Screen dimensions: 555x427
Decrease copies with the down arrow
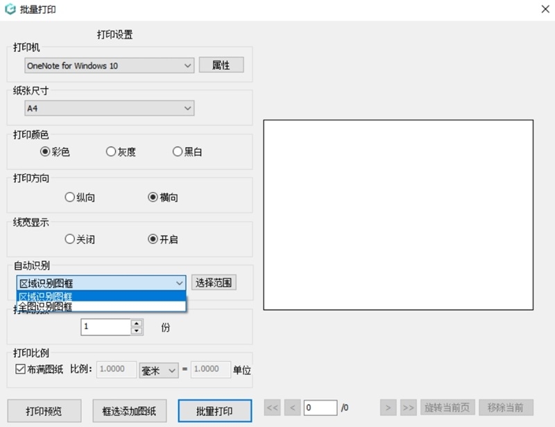[x=137, y=331]
